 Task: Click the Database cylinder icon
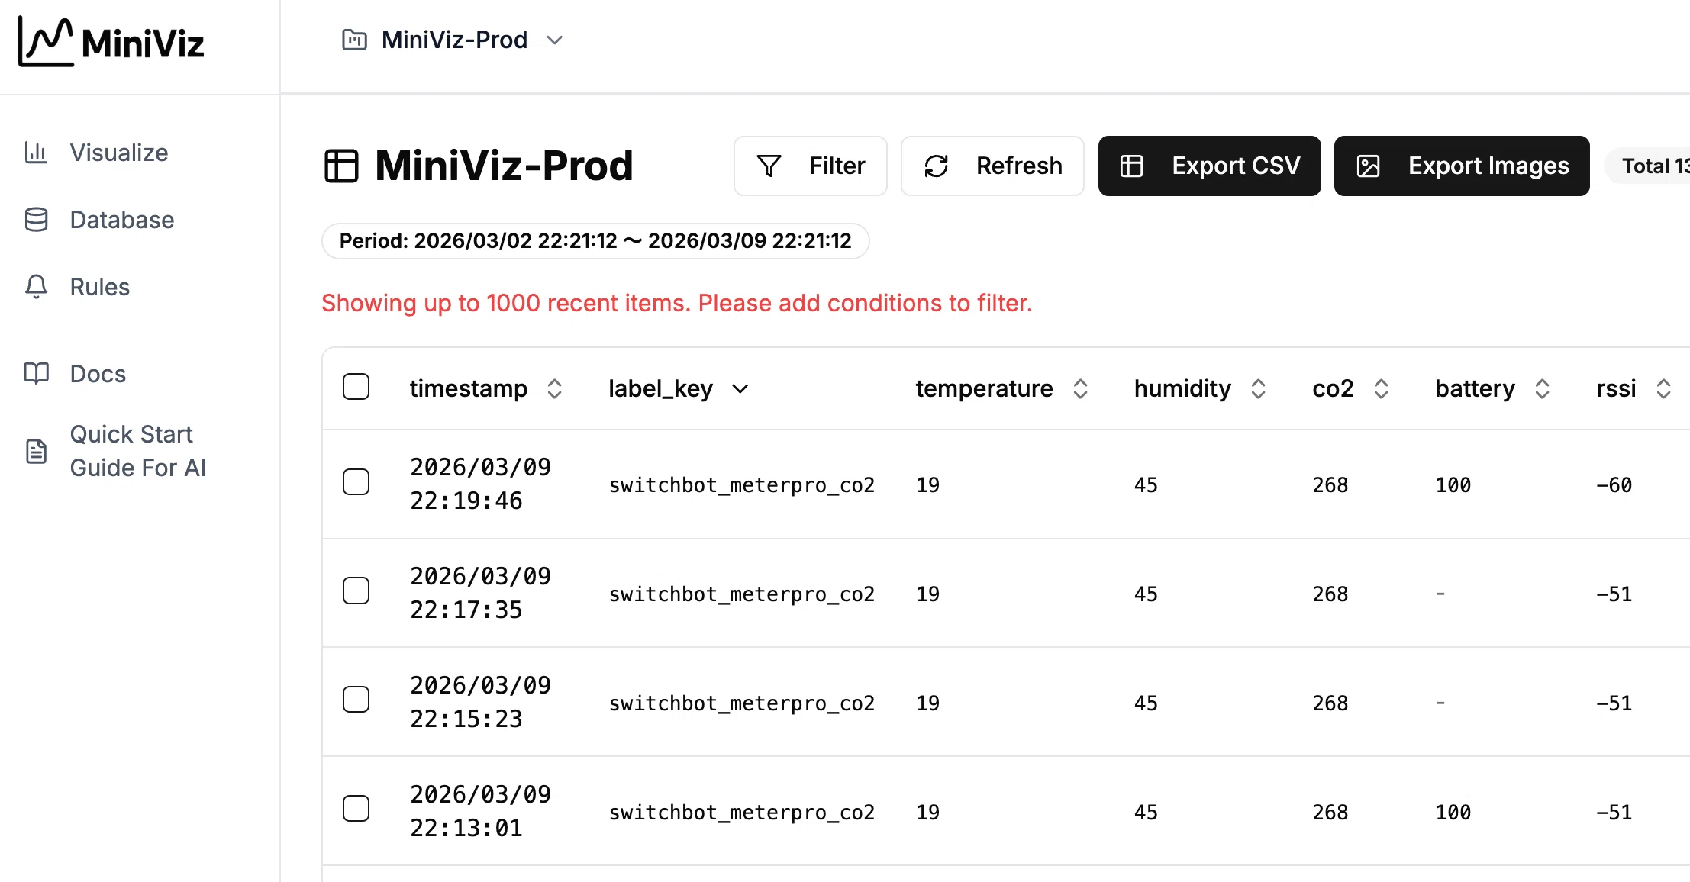point(36,220)
